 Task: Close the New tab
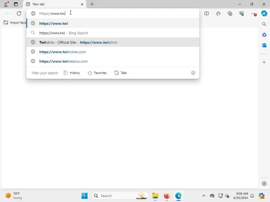(82, 4)
